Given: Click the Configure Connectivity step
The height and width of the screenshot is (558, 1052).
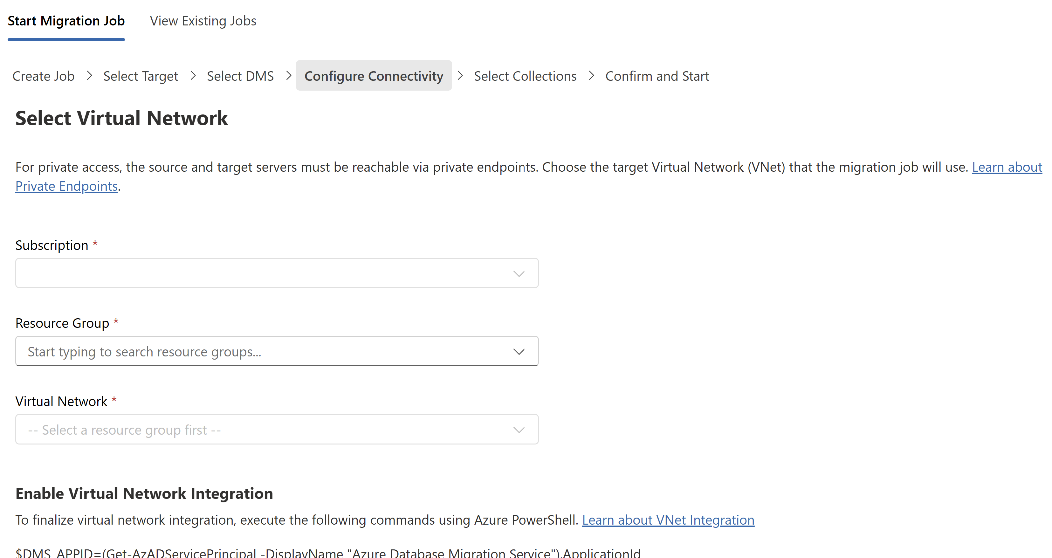Looking at the screenshot, I should (374, 76).
